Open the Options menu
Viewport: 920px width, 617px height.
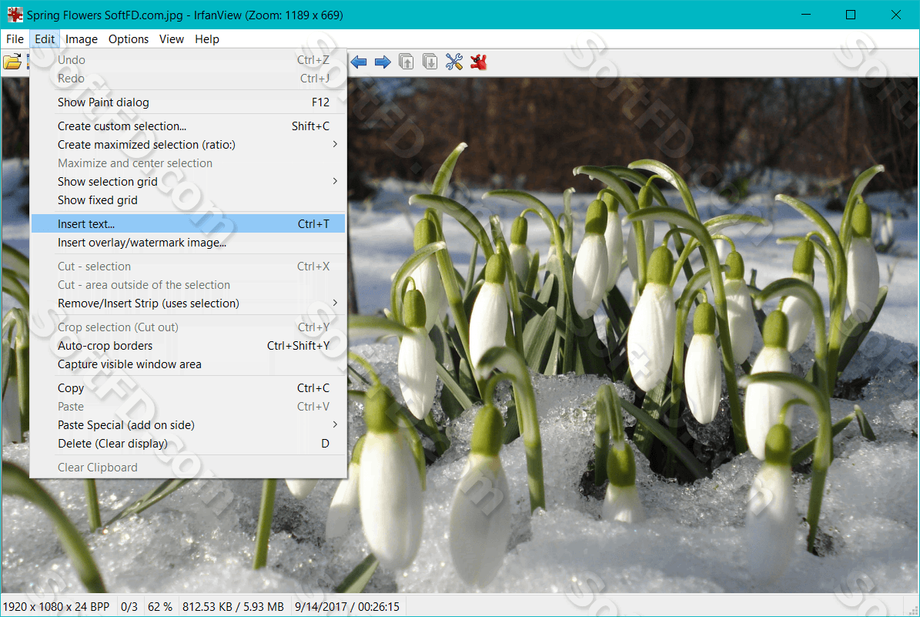(129, 39)
